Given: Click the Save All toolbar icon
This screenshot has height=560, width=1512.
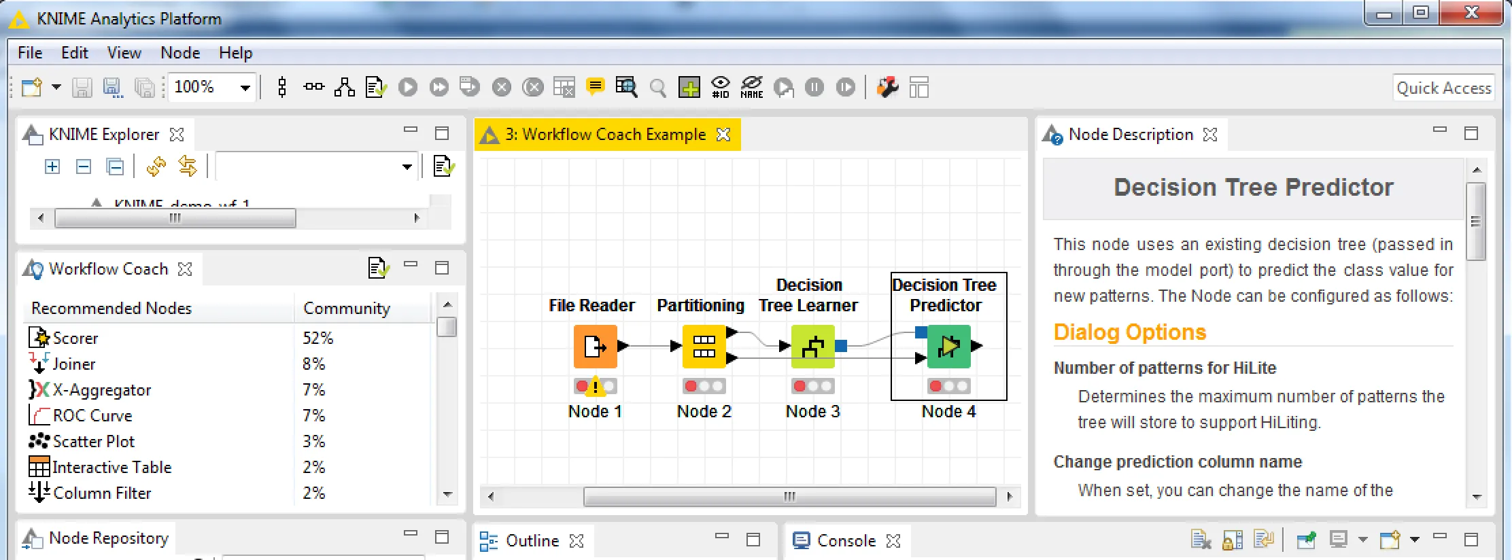Looking at the screenshot, I should [144, 87].
